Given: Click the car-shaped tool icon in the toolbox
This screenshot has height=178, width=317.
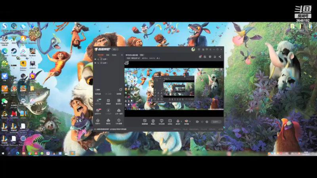Looking at the screenshot, I should 118,111.
